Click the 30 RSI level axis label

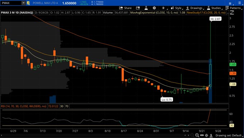231,125
